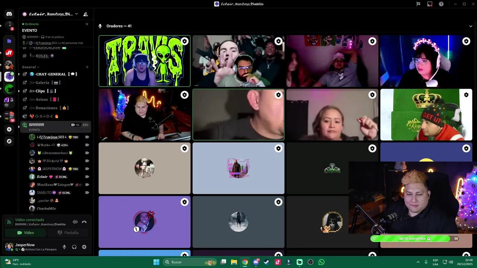This screenshot has width=477, height=268.
Task: Open the GET LIT beanie streamer video tile
Action: click(x=426, y=115)
